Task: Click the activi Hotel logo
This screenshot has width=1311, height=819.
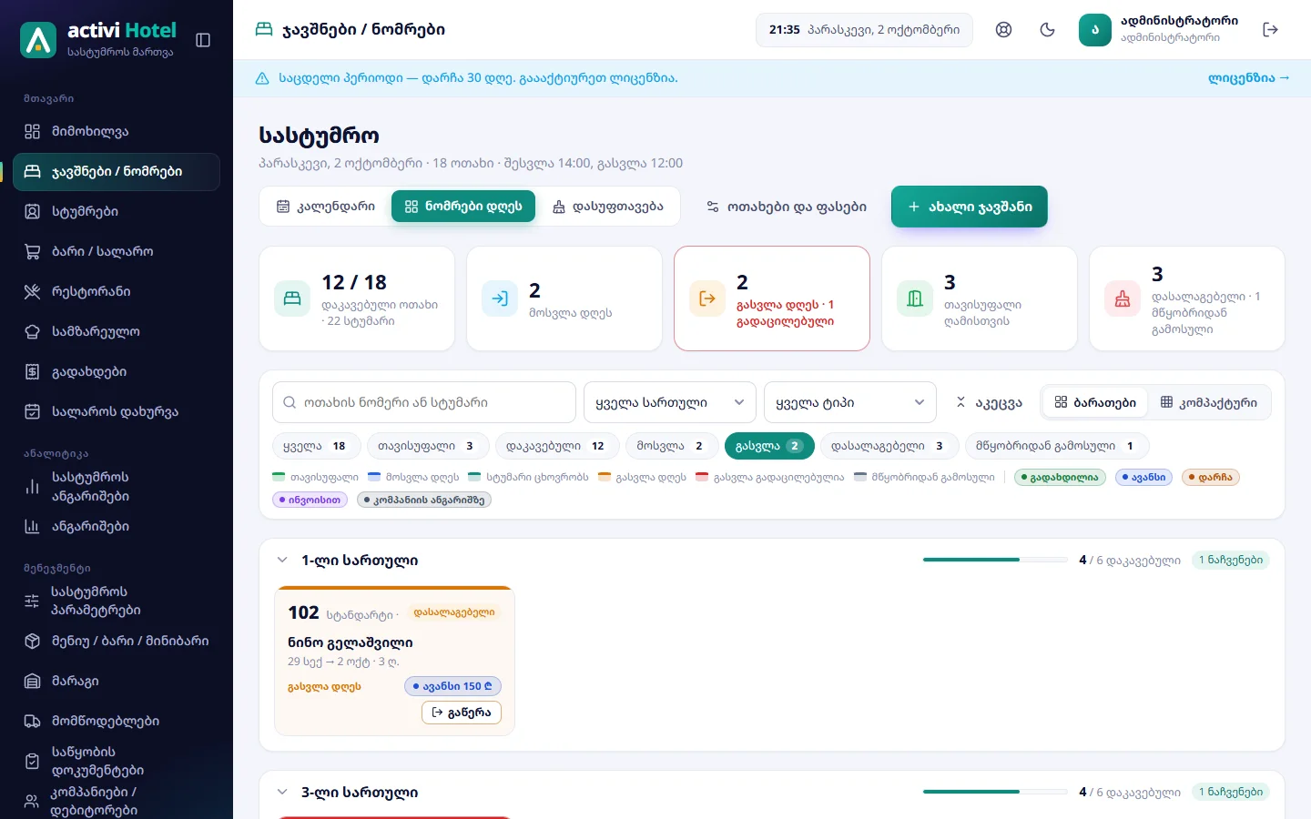Action: click(x=98, y=40)
